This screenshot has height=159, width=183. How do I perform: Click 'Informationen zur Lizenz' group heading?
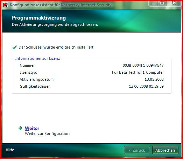37,58
